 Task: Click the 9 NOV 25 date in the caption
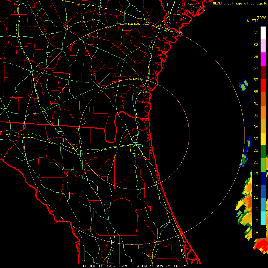coord(161,266)
